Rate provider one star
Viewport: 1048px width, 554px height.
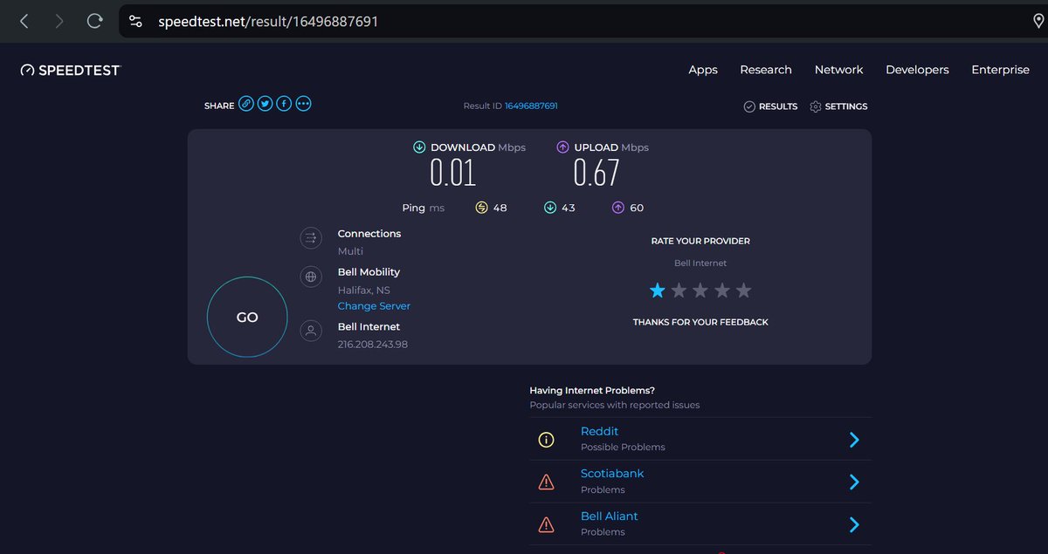658,291
